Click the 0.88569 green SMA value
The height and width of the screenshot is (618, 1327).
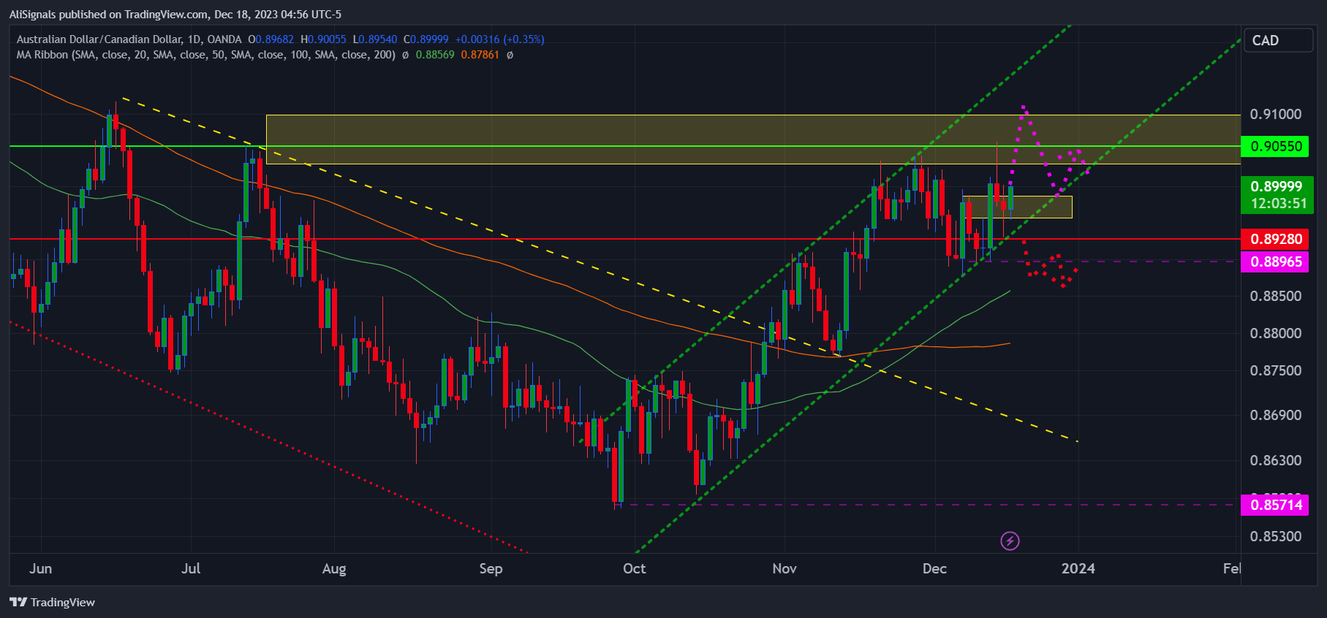[x=435, y=55]
